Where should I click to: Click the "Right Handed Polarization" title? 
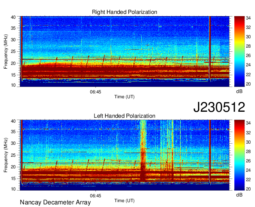click(124, 12)
